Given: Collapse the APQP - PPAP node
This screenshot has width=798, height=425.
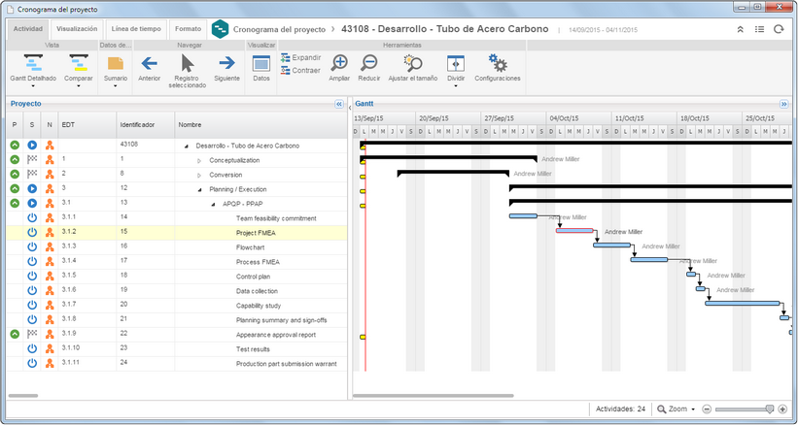Looking at the screenshot, I should tap(213, 205).
